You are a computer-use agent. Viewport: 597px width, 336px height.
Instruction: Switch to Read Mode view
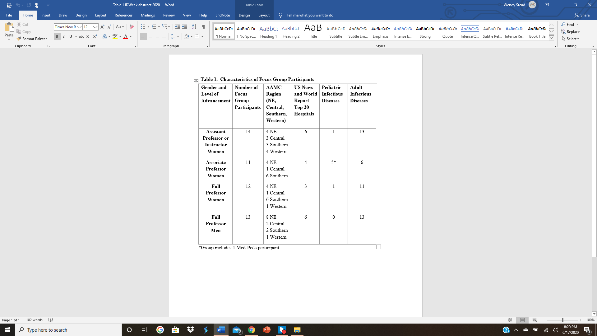point(510,320)
